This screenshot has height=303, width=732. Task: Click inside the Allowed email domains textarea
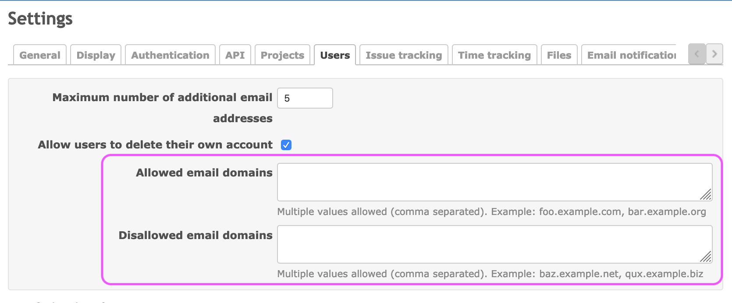491,182
